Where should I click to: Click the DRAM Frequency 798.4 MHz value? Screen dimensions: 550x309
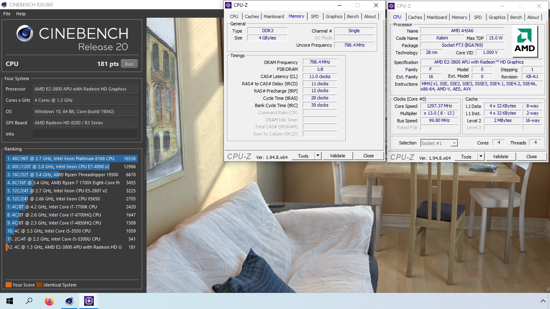click(x=320, y=62)
